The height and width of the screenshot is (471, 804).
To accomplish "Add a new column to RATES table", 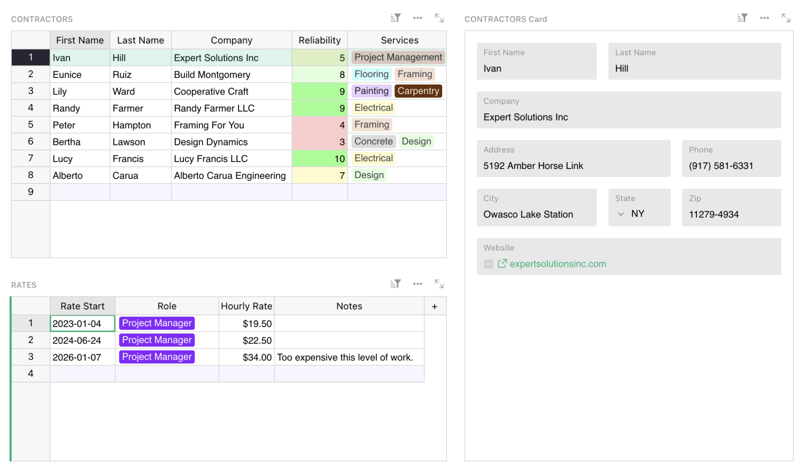I will [x=435, y=306].
